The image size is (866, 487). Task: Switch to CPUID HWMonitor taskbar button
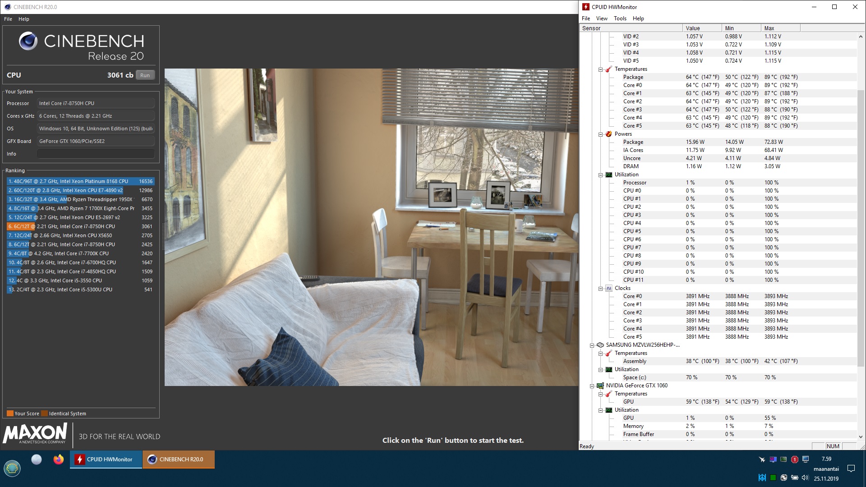[106, 459]
